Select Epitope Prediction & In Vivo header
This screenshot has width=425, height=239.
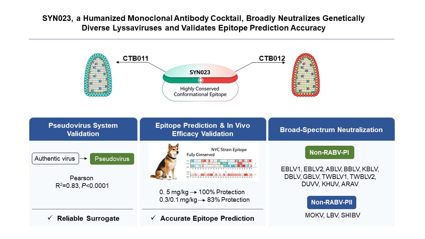[x=203, y=129]
